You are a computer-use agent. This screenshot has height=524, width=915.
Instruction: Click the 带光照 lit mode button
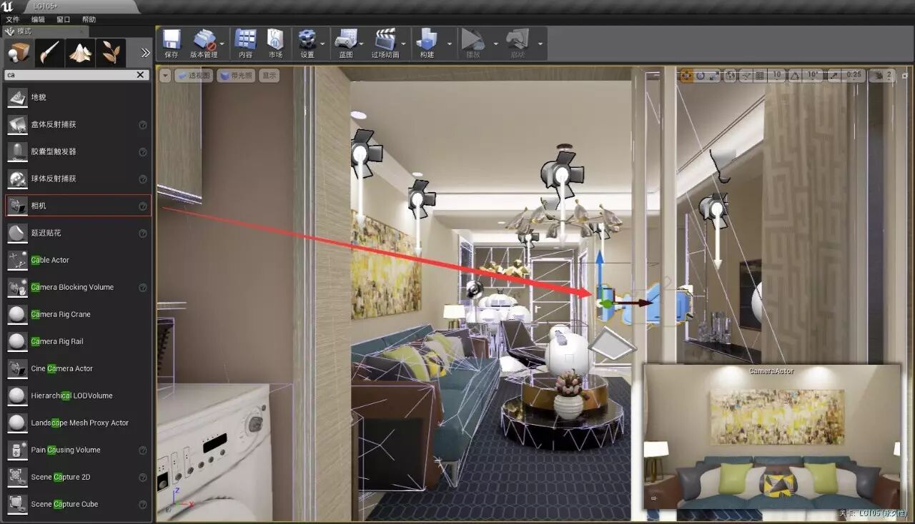pyautogui.click(x=236, y=75)
